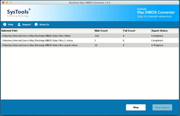Open the Support menu label
Viewport: 180px width, 116px height.
(x=27, y=24)
